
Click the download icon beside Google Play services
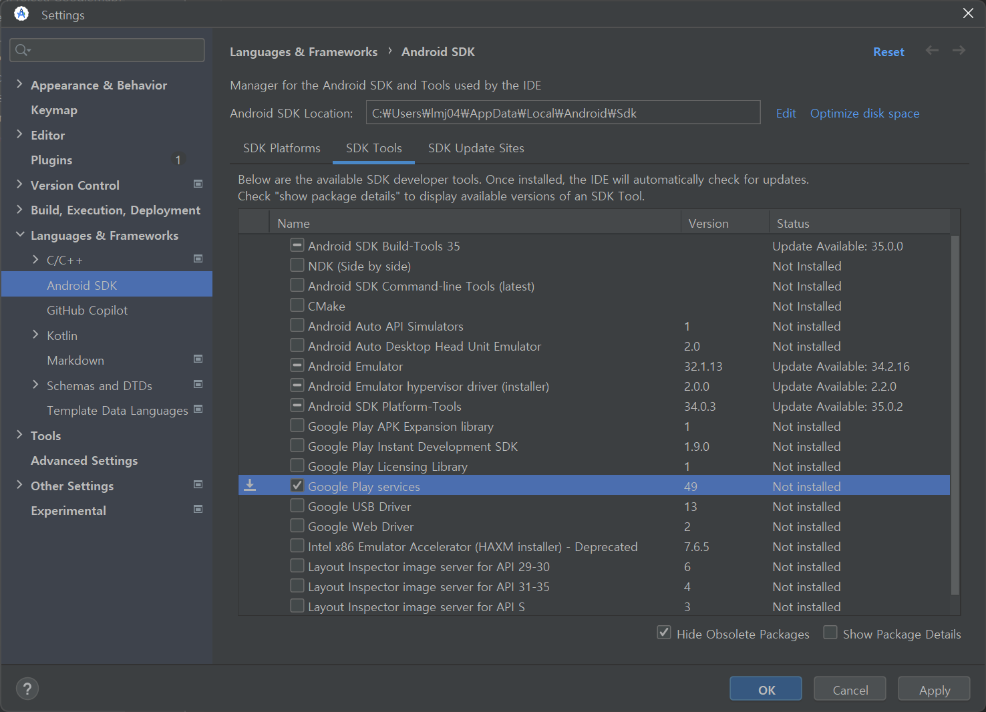[x=250, y=486]
